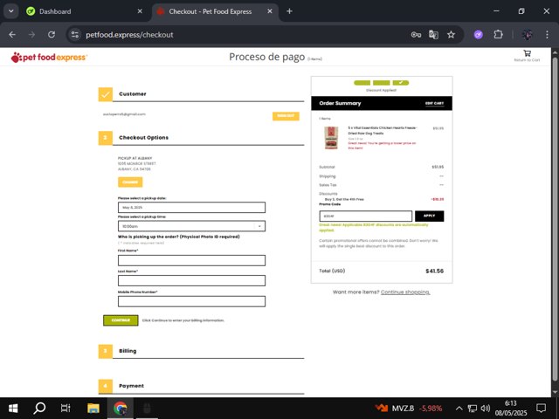Click the Billing step 3 badge
The width and height of the screenshot is (559, 419).
(105, 351)
